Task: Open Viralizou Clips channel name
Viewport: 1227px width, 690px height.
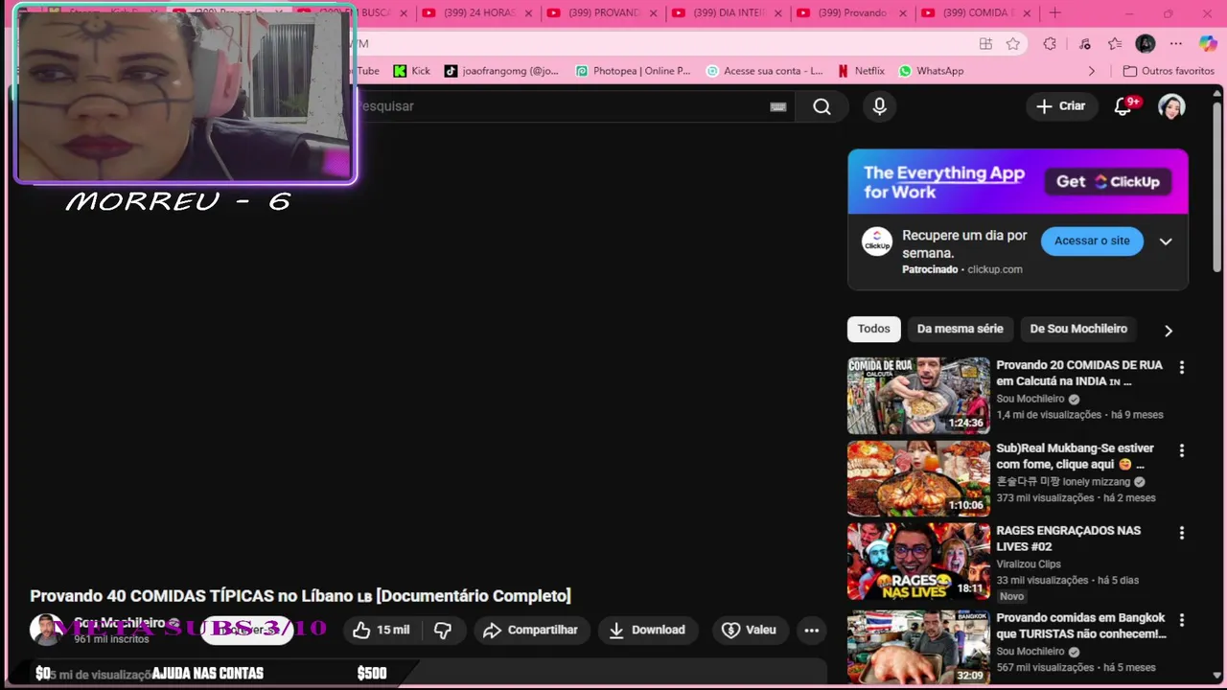Action: (1028, 563)
